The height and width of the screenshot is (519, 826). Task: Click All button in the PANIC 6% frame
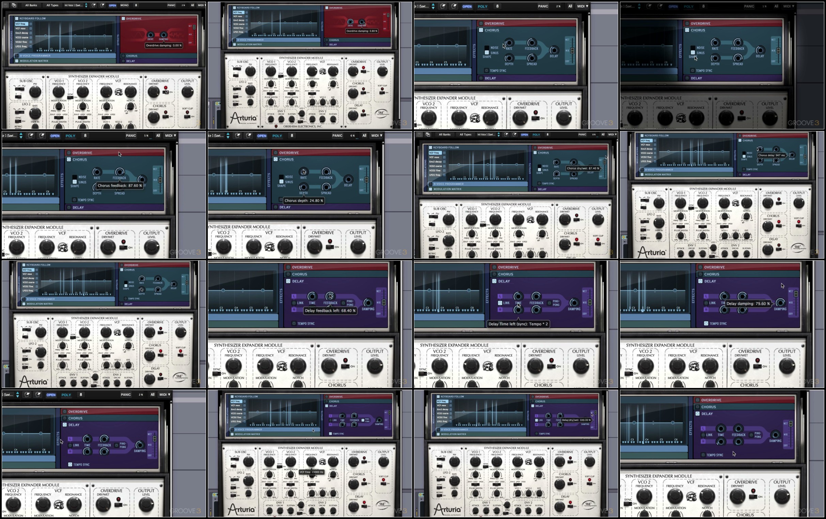364,136
